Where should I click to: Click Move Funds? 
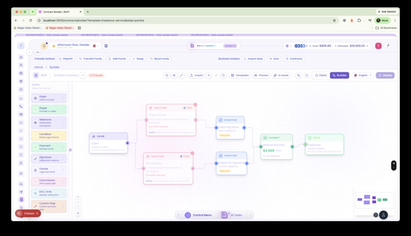pos(160,59)
